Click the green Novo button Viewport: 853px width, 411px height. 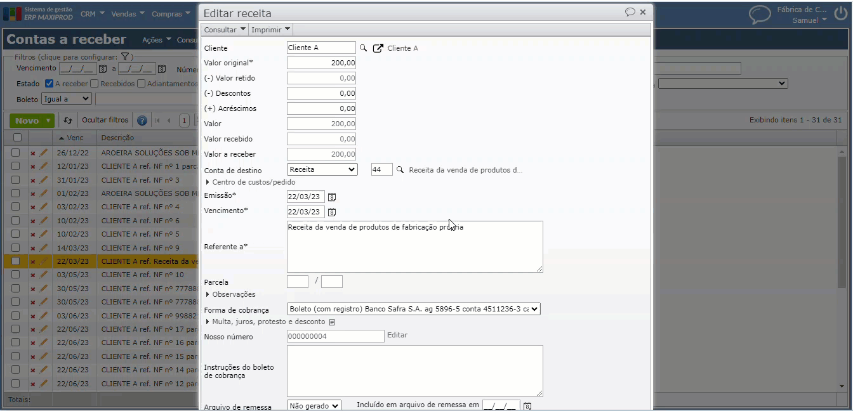(27, 121)
